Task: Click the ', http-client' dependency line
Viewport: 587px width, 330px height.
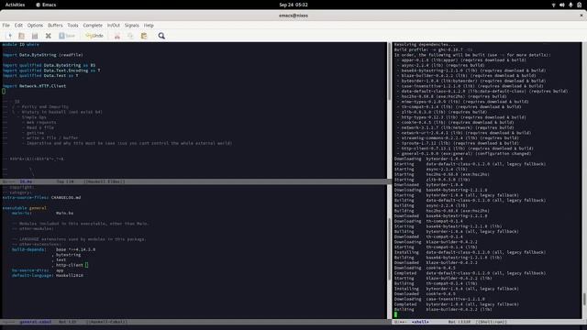Action: click(67, 265)
